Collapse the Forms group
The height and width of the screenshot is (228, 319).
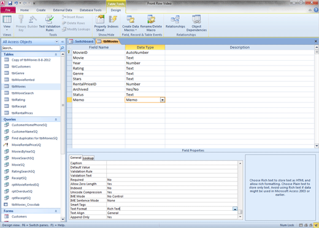(56, 211)
